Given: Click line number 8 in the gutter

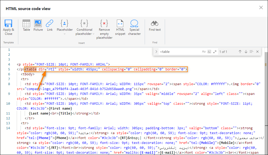Looking at the screenshot, I should (x=9, y=84).
